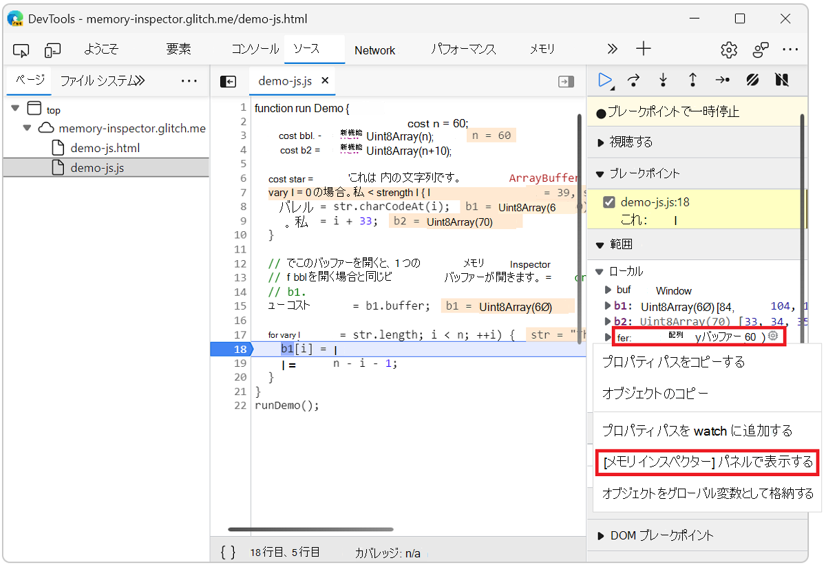Open DevTools settings gear
Screen dimensions: 826x567
728,50
